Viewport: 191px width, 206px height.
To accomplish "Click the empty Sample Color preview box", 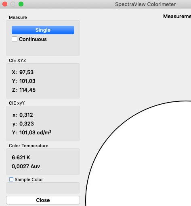I will pos(43,188).
